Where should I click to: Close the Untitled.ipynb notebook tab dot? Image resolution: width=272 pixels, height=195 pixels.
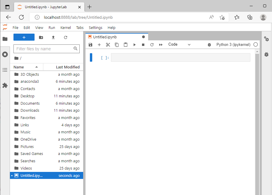[x=143, y=37]
